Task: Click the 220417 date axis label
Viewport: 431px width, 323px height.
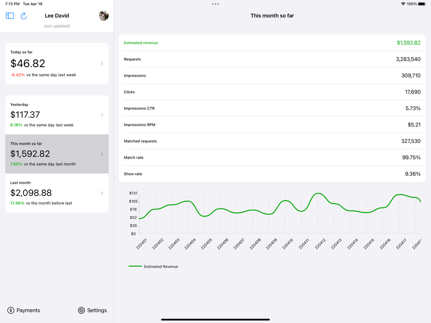Action: click(x=401, y=244)
